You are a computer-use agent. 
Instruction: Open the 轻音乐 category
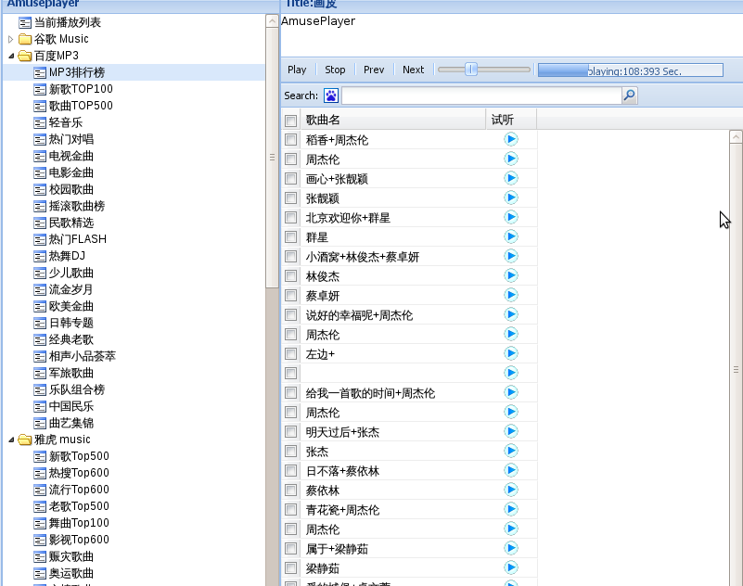(x=65, y=122)
